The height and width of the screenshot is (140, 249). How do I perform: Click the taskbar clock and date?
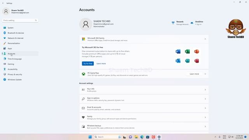click(239, 137)
